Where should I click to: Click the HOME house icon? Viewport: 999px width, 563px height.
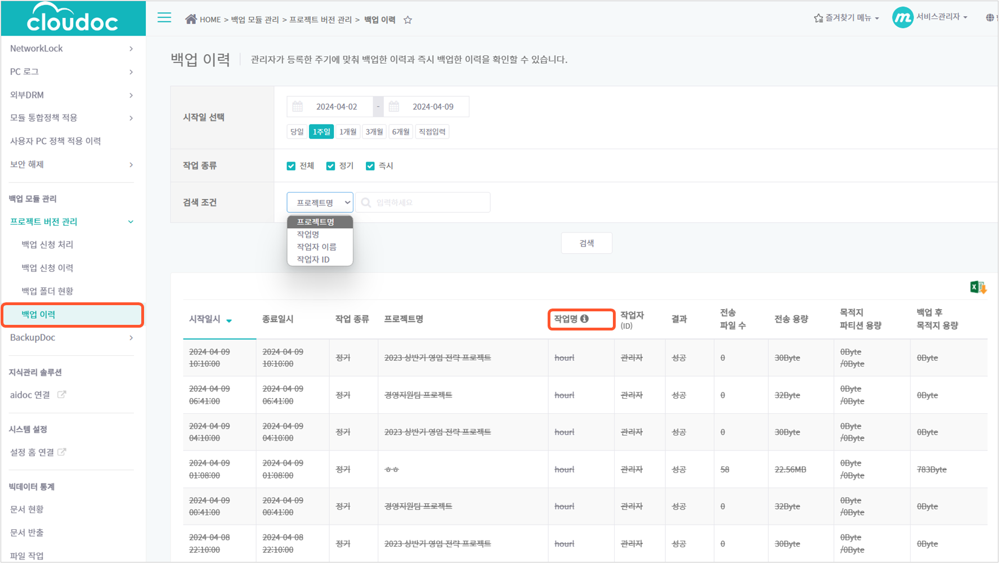(x=191, y=19)
